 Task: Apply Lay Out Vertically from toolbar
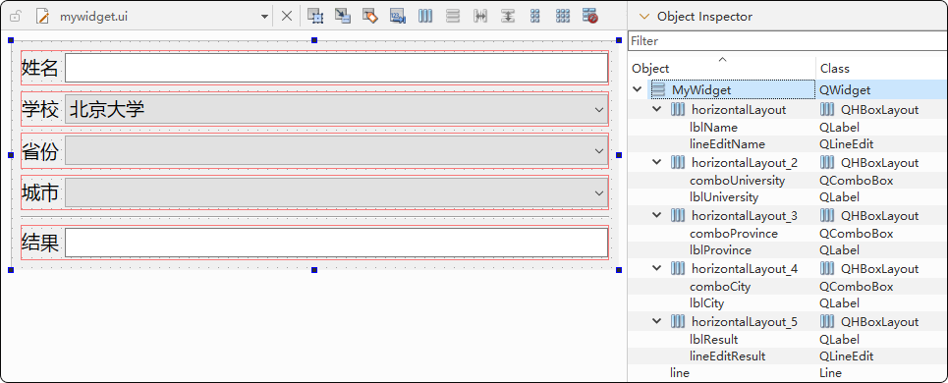click(452, 17)
